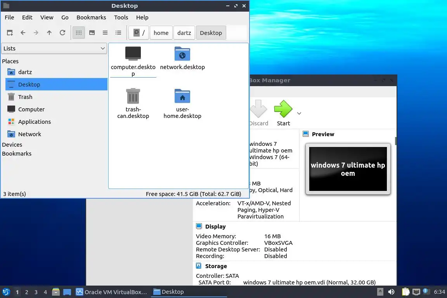The height and width of the screenshot is (298, 447).
Task: Open clipboard manager tray icon
Action: [405, 292]
